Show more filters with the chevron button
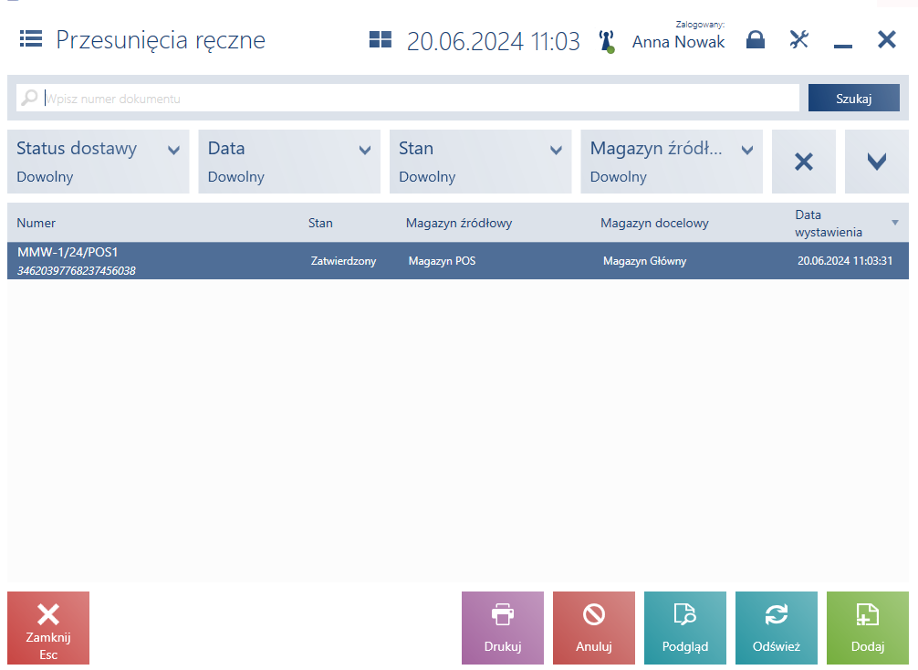 click(x=876, y=161)
